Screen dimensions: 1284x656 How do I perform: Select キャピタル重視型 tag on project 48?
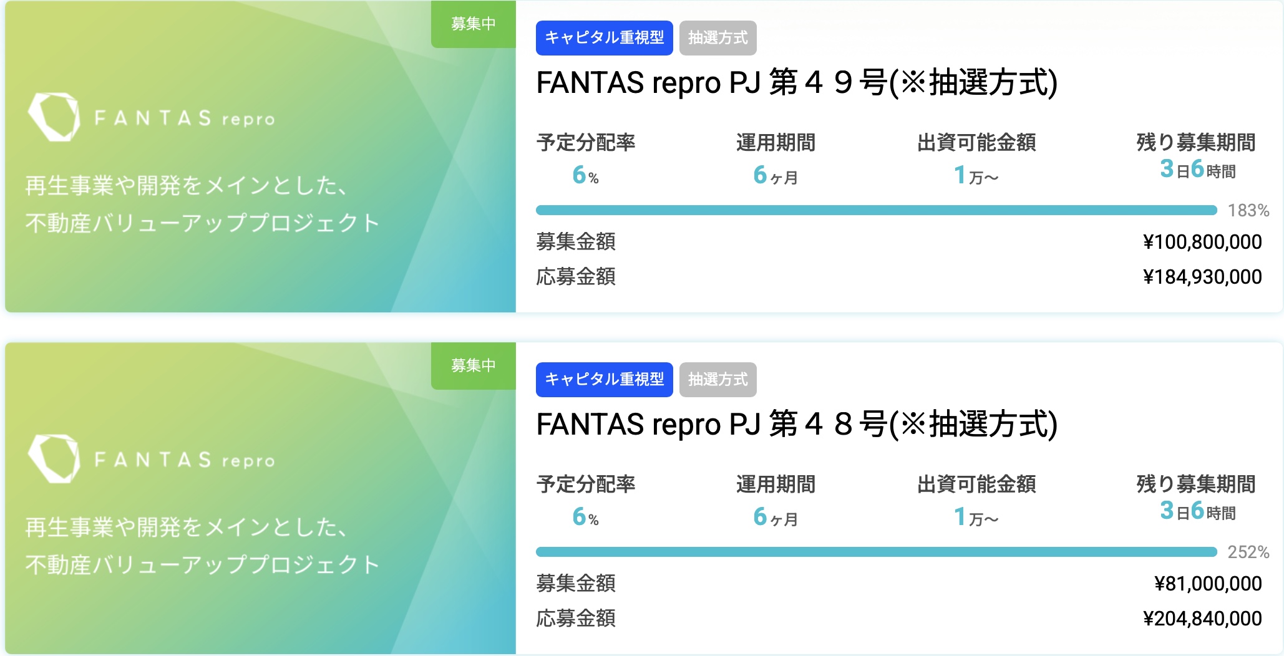(x=604, y=380)
